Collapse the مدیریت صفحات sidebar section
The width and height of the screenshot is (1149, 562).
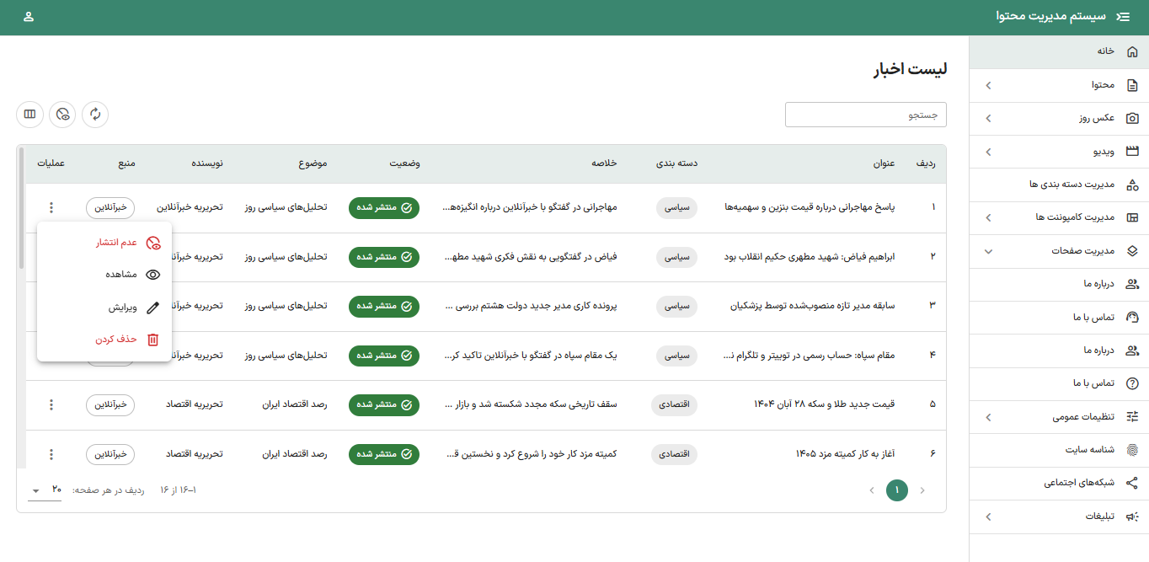pos(988,250)
